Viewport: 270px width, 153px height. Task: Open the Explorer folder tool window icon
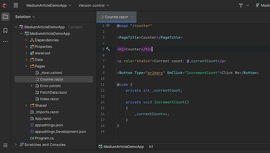click(5, 17)
